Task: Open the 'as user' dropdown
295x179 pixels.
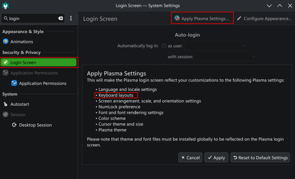Action: click(x=215, y=46)
